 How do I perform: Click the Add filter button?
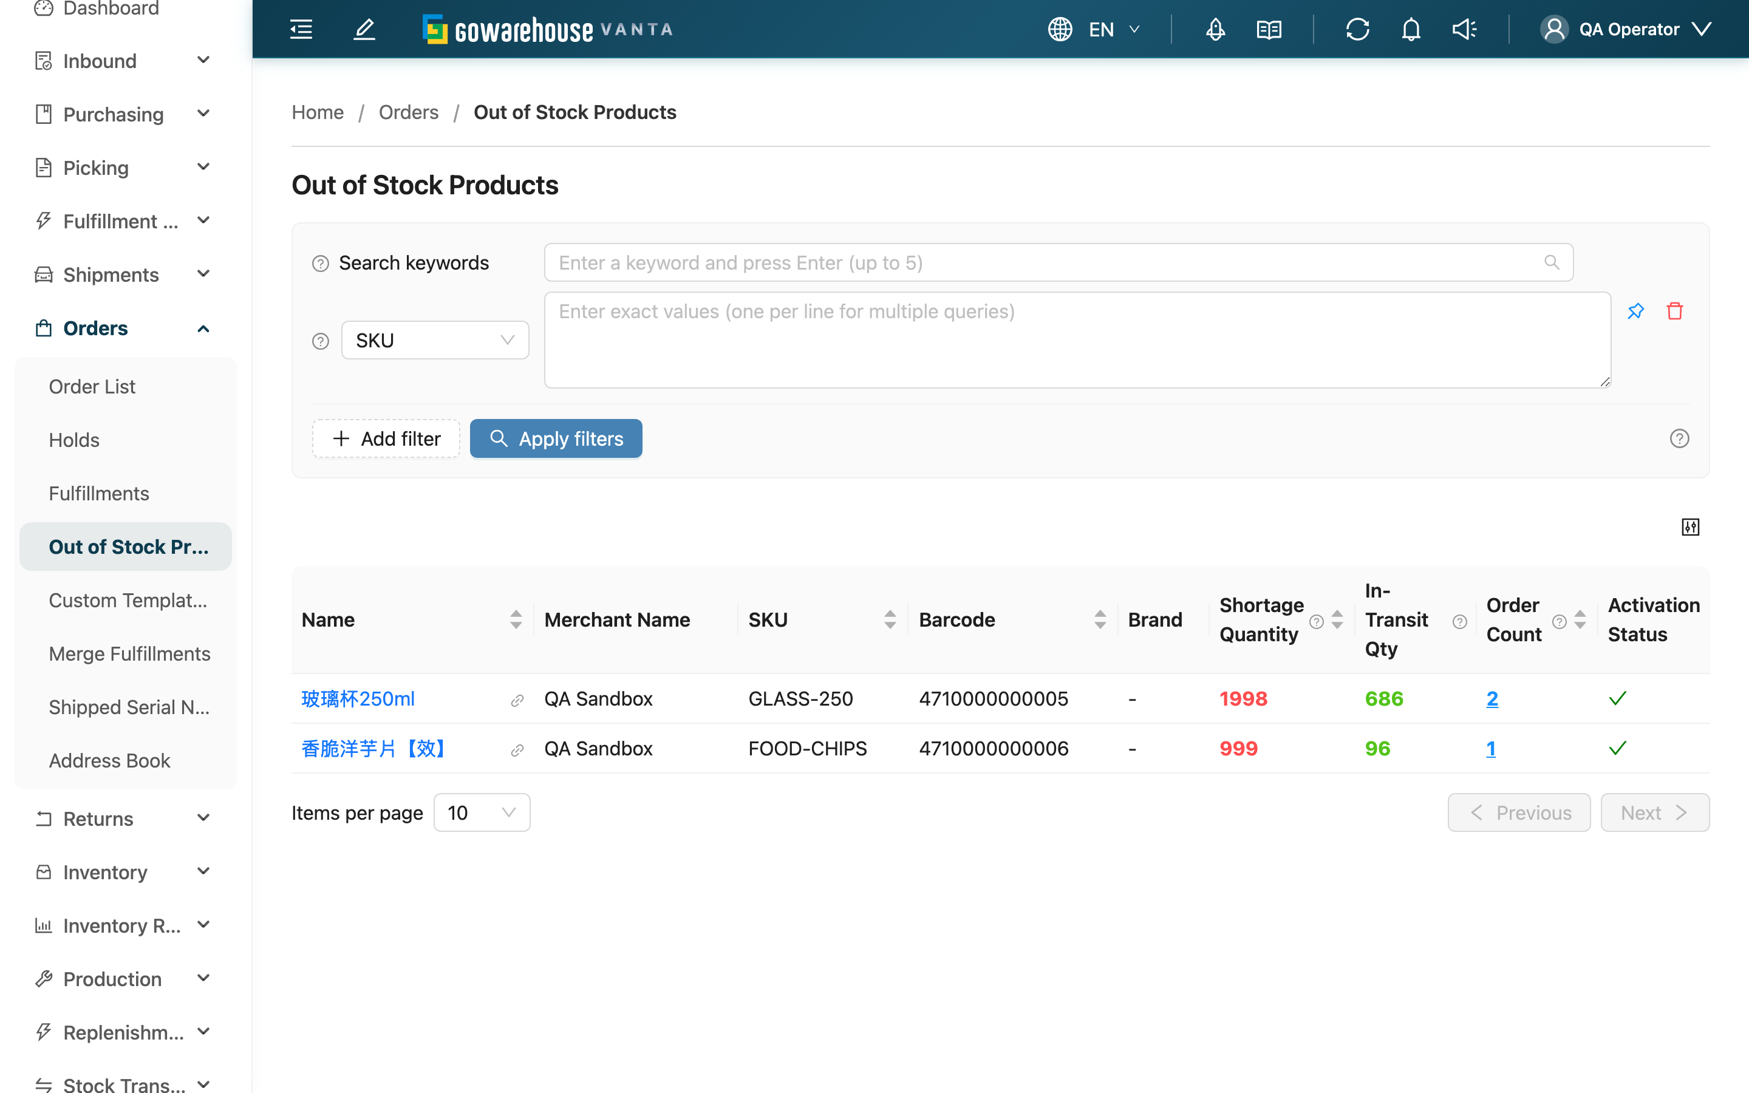click(x=386, y=439)
